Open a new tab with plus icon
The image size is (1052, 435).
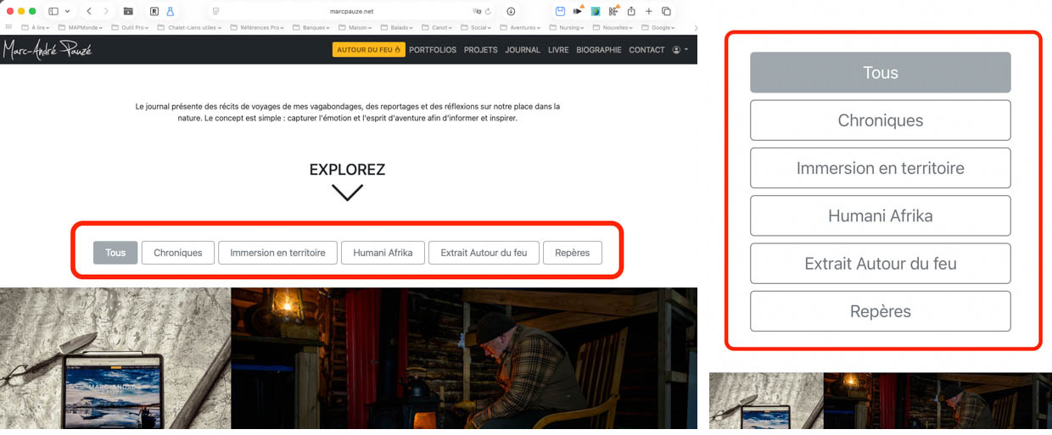(648, 11)
